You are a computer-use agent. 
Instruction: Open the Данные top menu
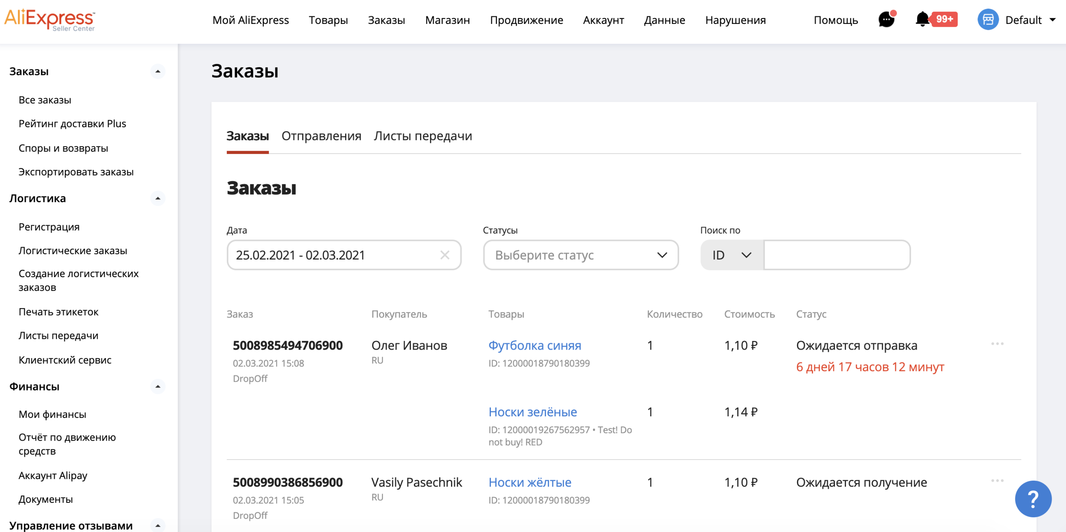[x=664, y=20]
